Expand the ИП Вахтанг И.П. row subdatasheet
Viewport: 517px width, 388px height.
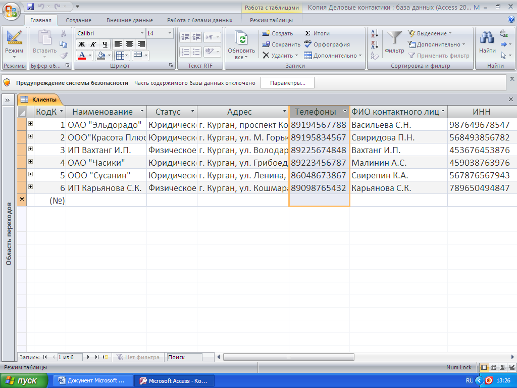tap(30, 149)
